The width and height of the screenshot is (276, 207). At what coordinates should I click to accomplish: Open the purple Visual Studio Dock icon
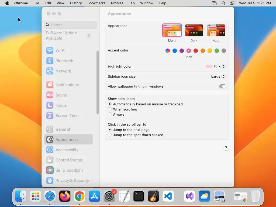189,196
